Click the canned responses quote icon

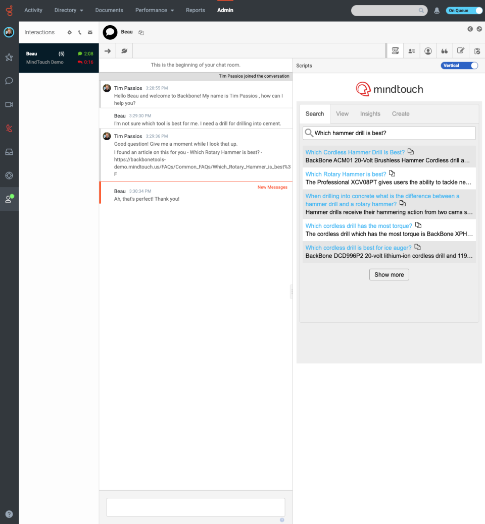(444, 50)
